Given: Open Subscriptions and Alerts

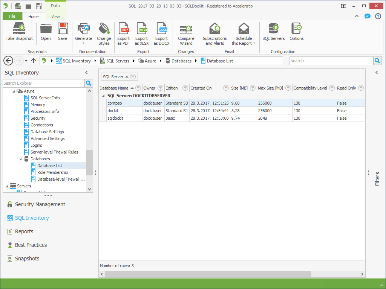Looking at the screenshot, I should 214,34.
